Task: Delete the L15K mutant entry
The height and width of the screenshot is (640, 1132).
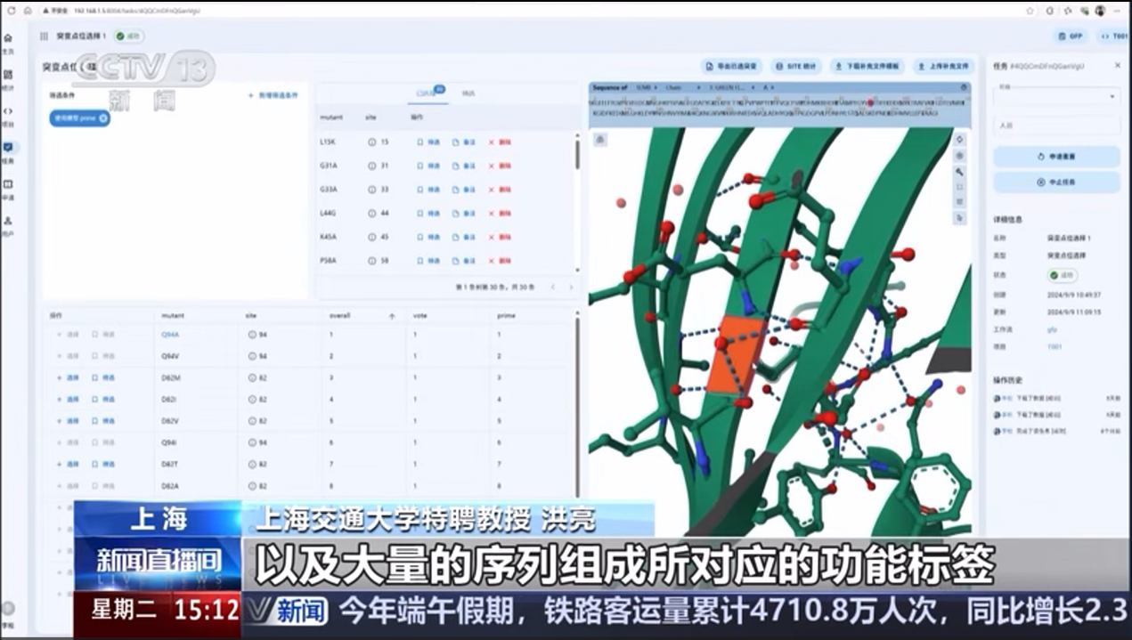Action: [x=500, y=142]
